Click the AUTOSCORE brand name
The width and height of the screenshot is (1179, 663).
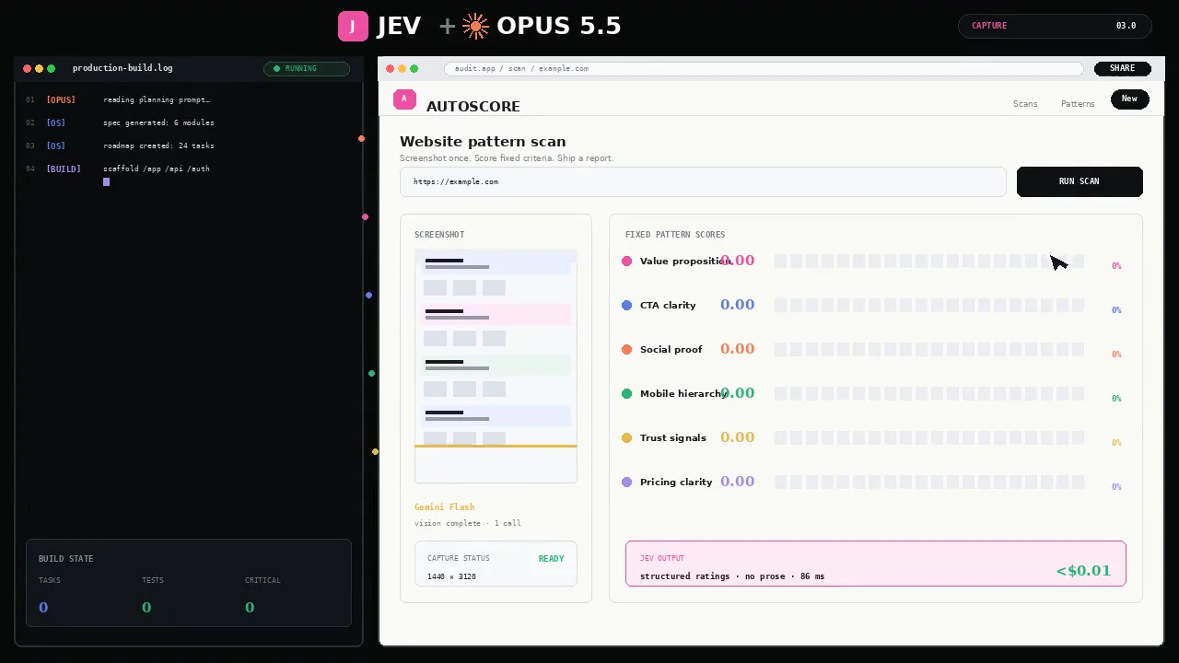pyautogui.click(x=473, y=107)
